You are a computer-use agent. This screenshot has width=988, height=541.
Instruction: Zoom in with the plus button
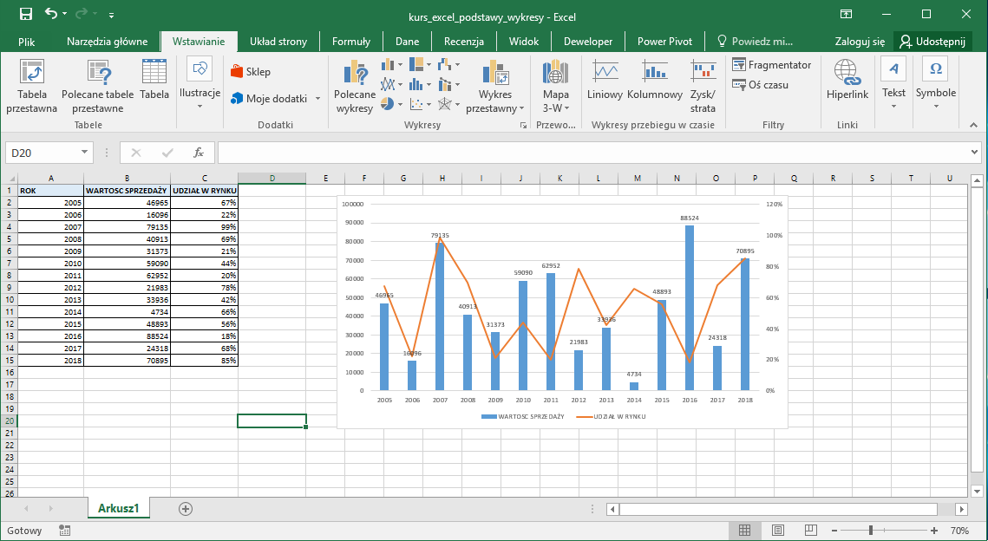coord(934,531)
